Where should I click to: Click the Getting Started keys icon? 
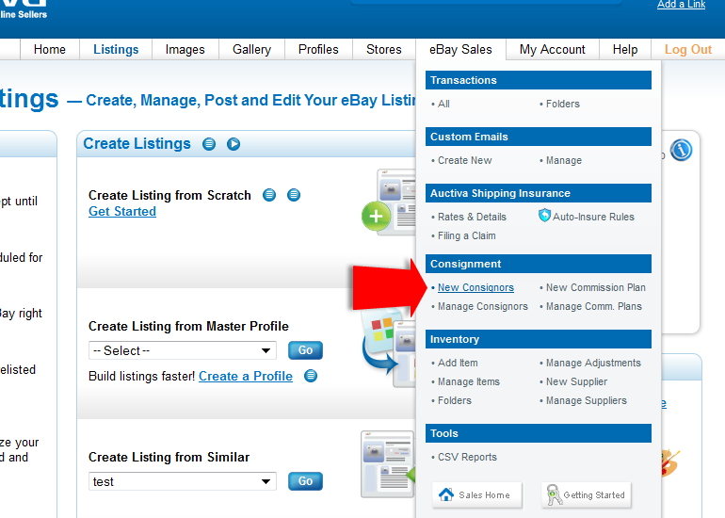coord(554,494)
